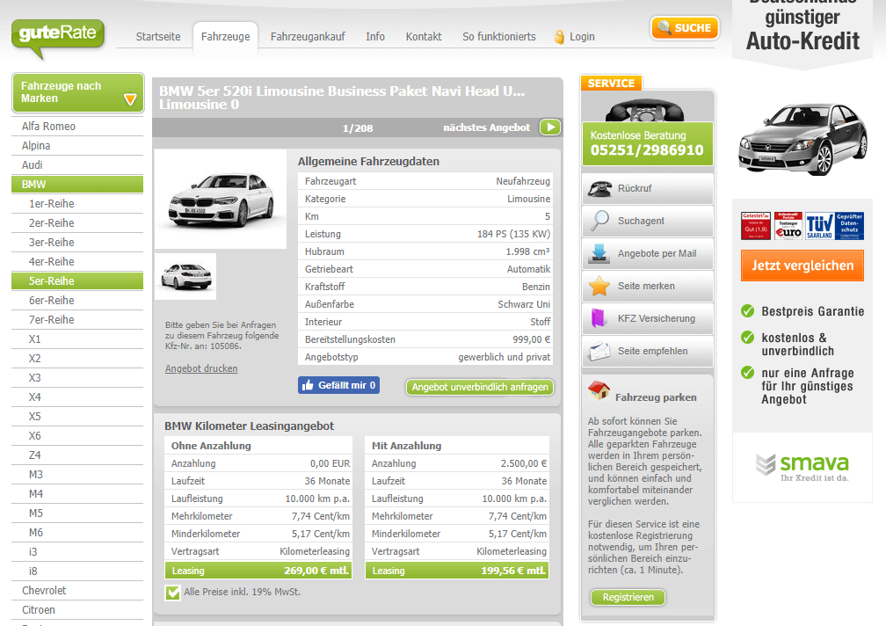Click Angebot unverbindlich anfragen button

[480, 387]
